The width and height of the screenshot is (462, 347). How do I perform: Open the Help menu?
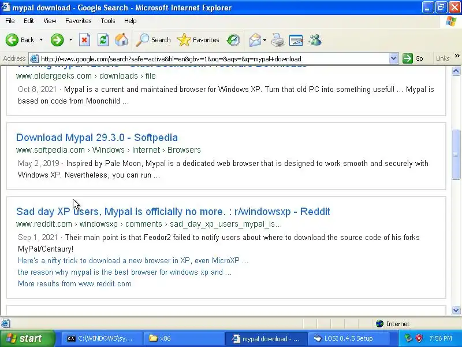click(131, 21)
